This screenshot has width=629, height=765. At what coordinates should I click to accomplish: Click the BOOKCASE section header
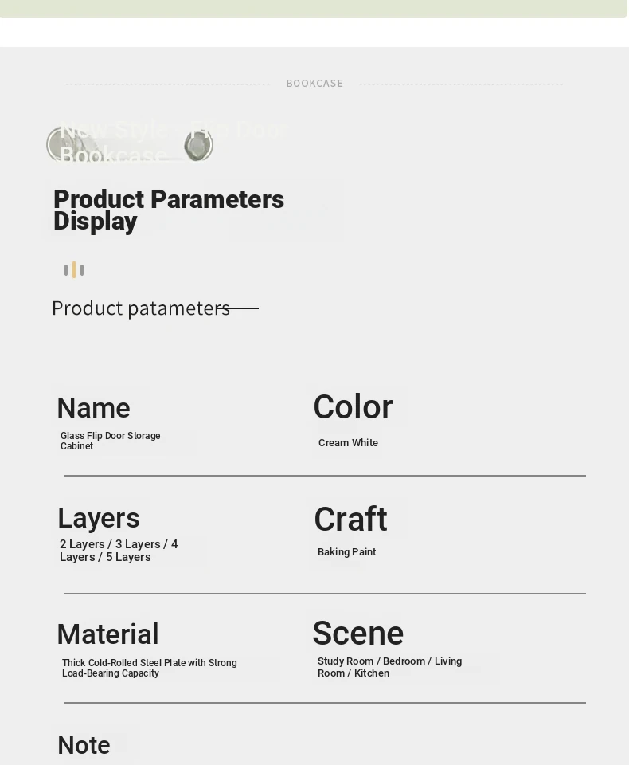click(x=314, y=84)
